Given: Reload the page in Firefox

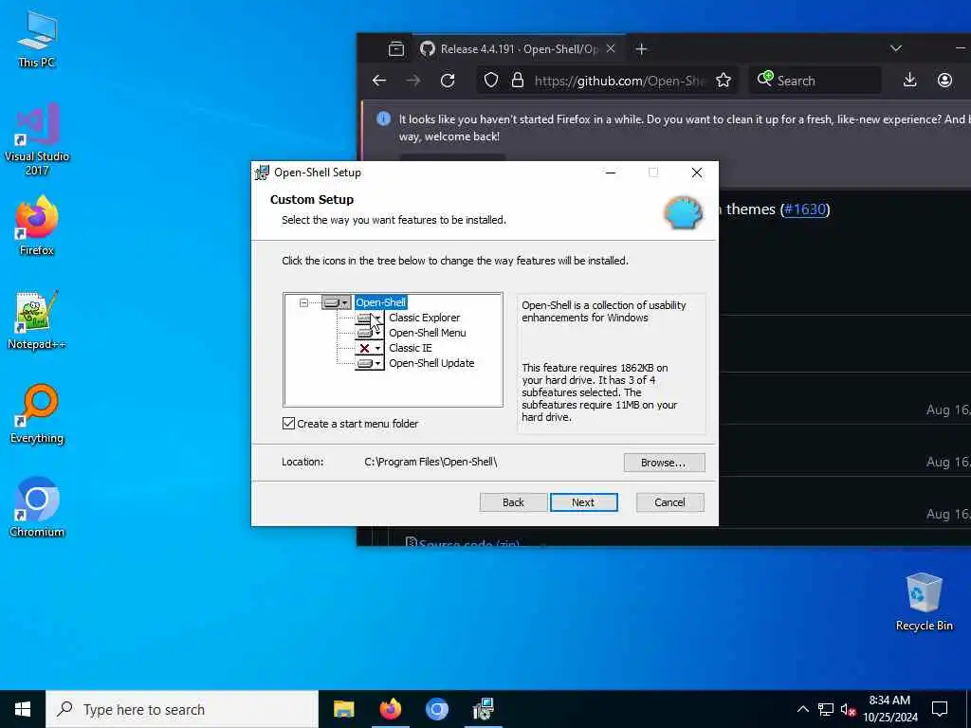Looking at the screenshot, I should (x=448, y=81).
